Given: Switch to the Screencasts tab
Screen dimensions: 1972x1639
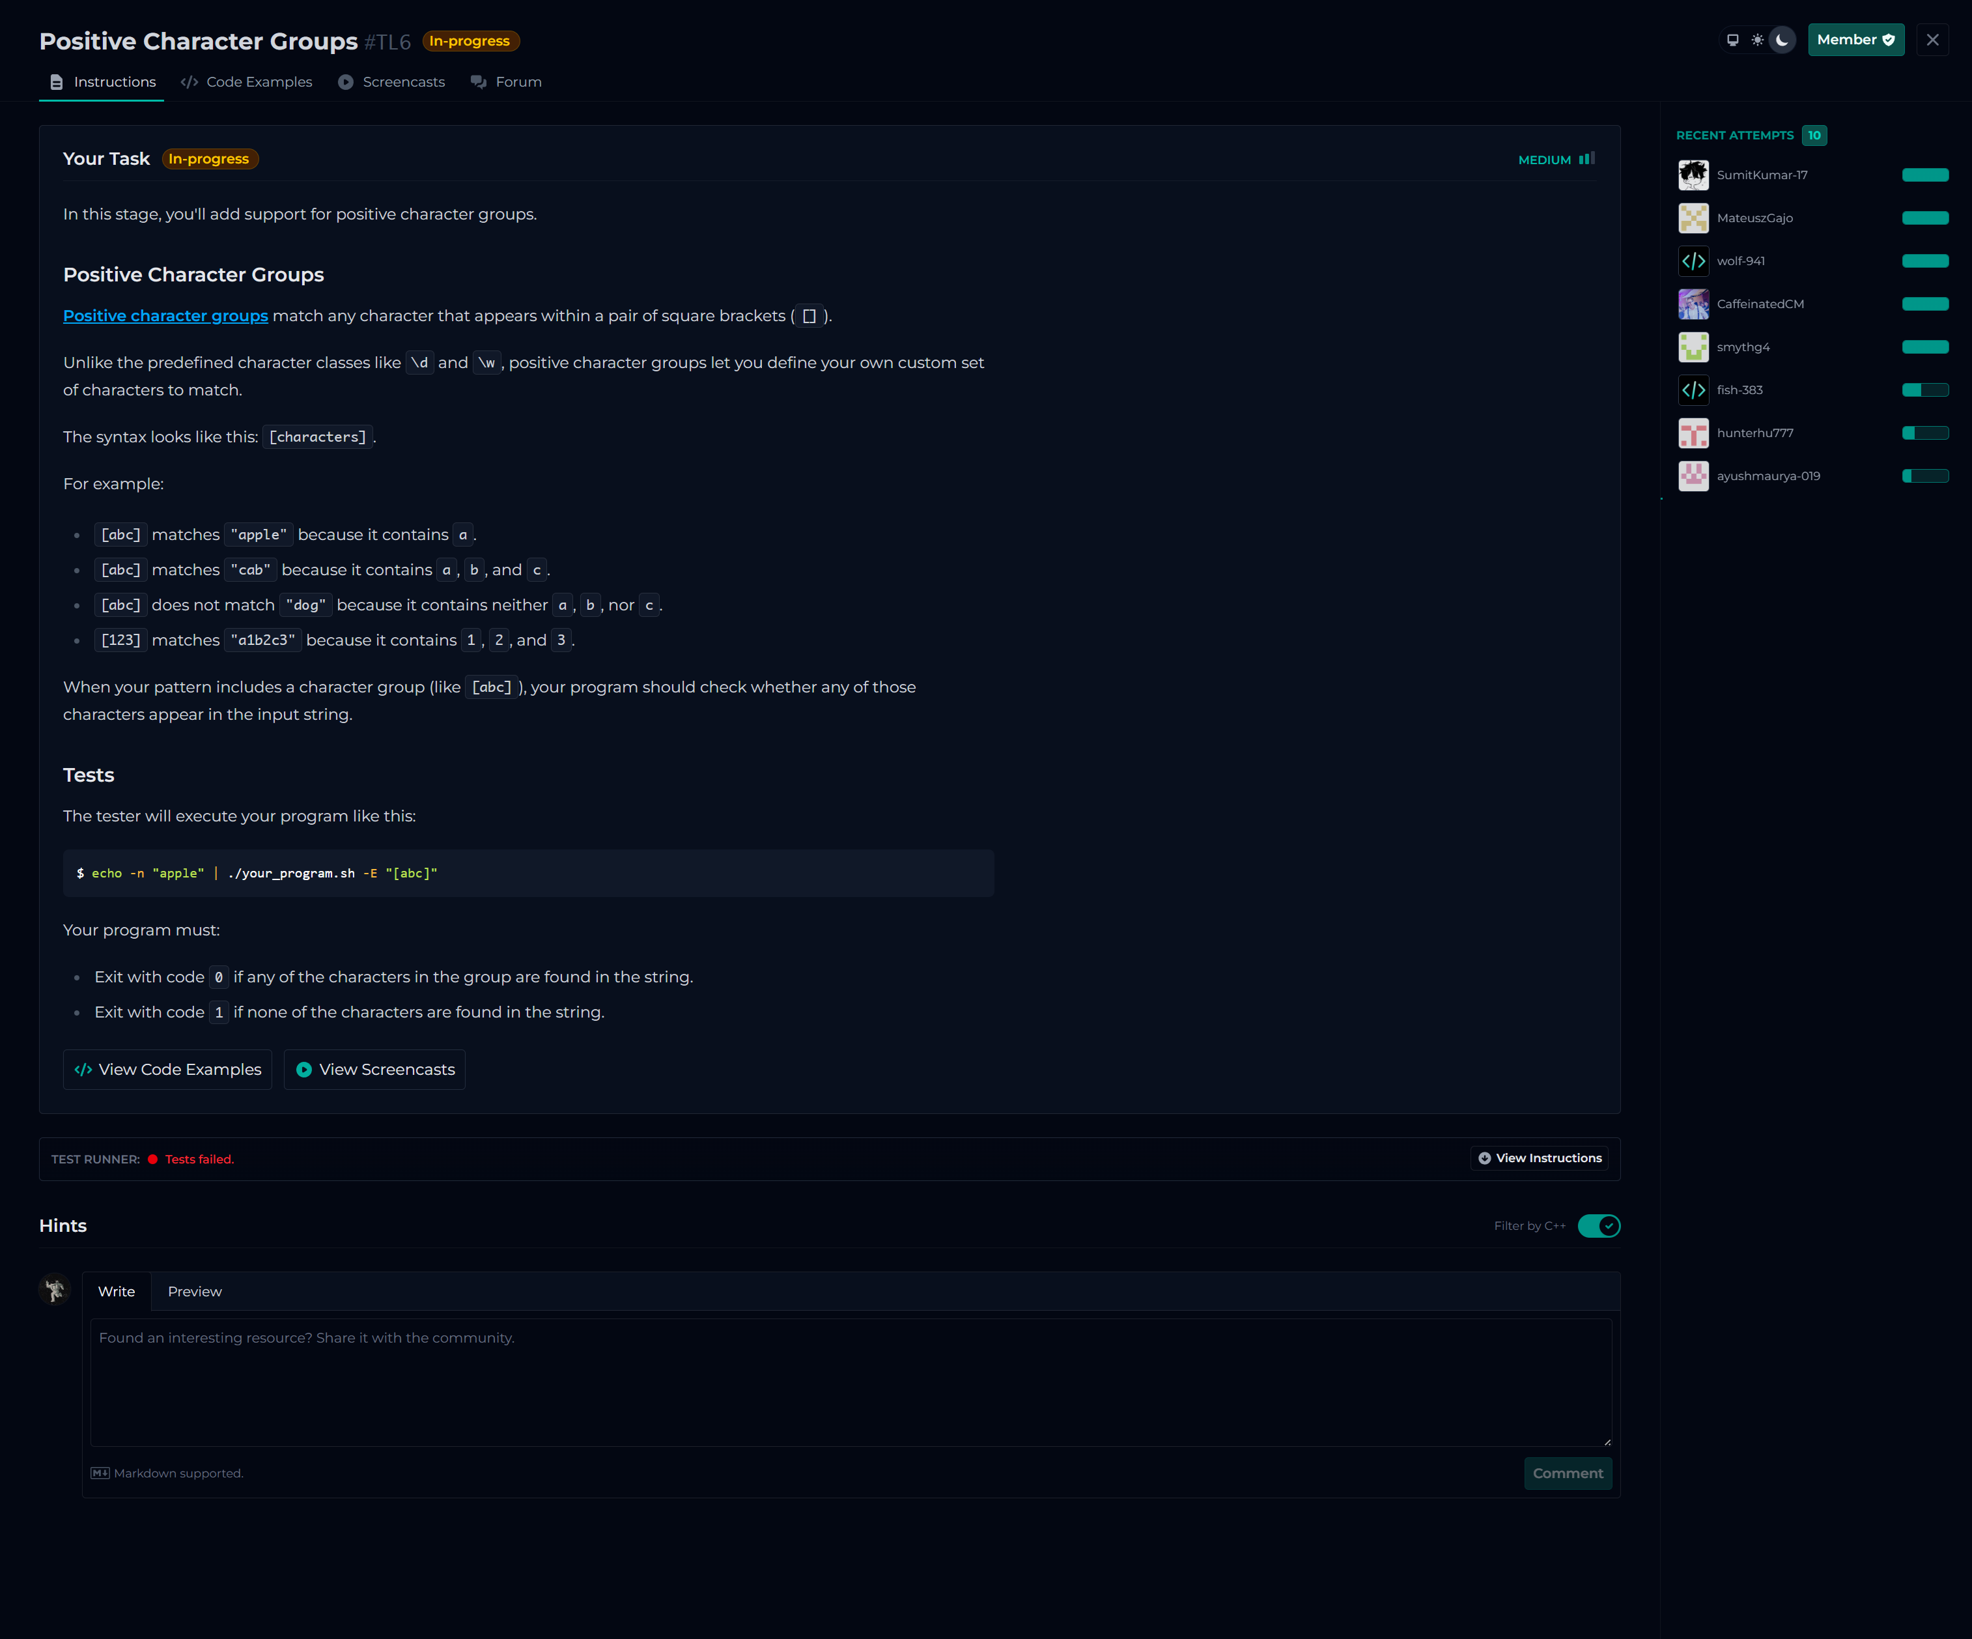Looking at the screenshot, I should coord(391,81).
